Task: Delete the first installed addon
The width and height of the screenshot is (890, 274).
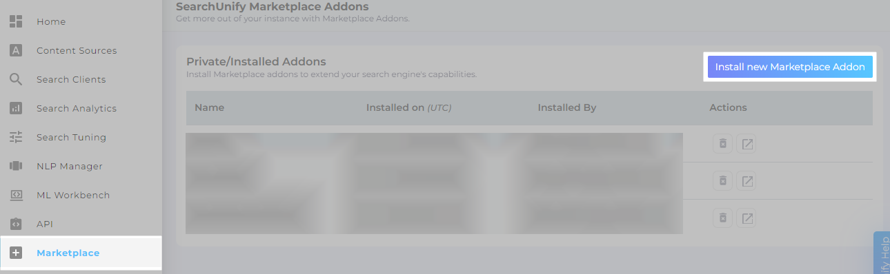Action: click(x=722, y=143)
